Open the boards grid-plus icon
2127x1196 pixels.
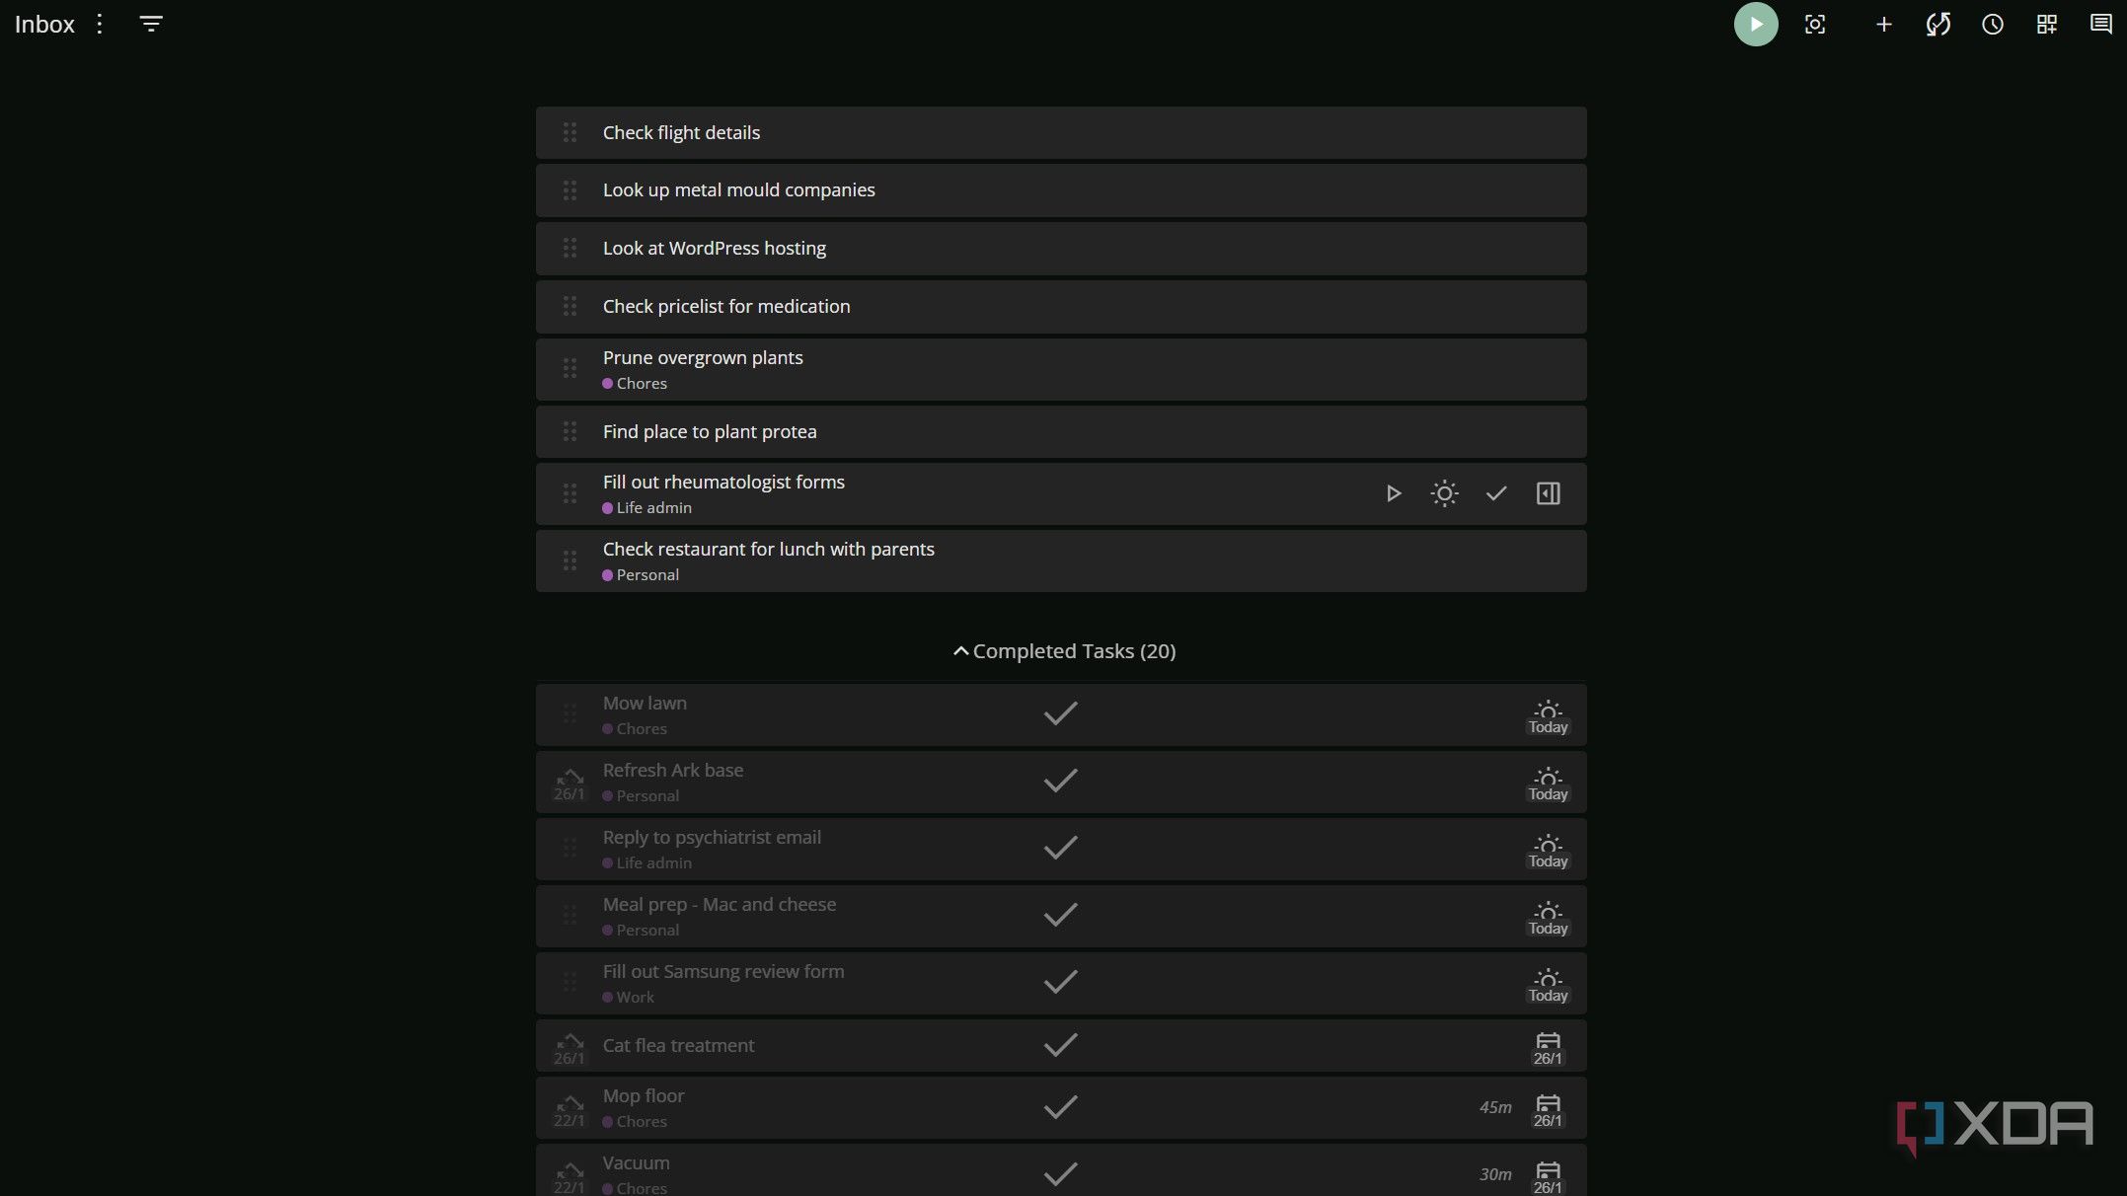pyautogui.click(x=2046, y=24)
